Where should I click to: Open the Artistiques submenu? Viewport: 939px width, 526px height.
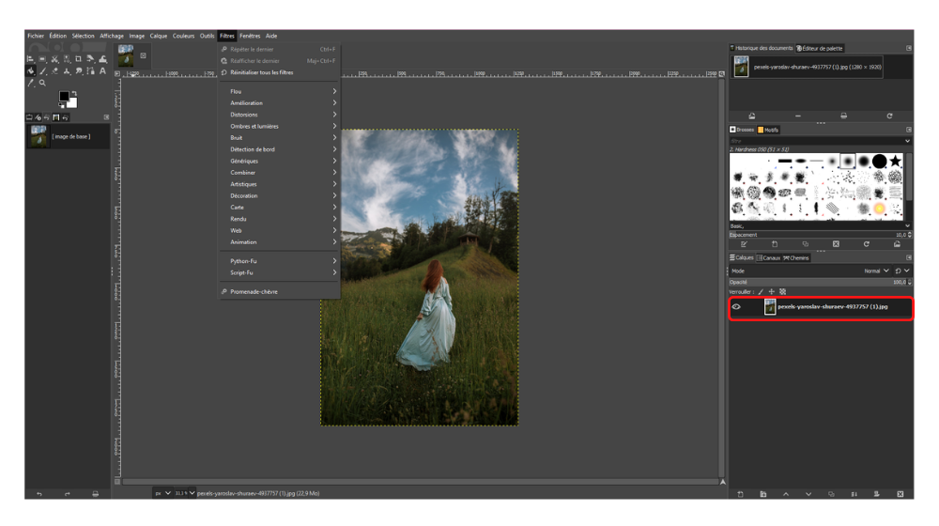click(x=279, y=184)
